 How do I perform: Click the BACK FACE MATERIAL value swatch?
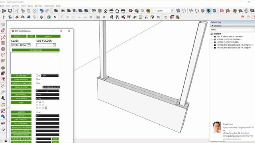(x=47, y=131)
